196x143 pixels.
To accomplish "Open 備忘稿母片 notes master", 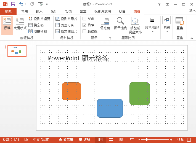I will [x=66, y=31].
